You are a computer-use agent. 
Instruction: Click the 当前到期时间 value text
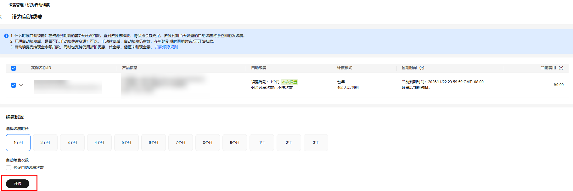(x=456, y=82)
